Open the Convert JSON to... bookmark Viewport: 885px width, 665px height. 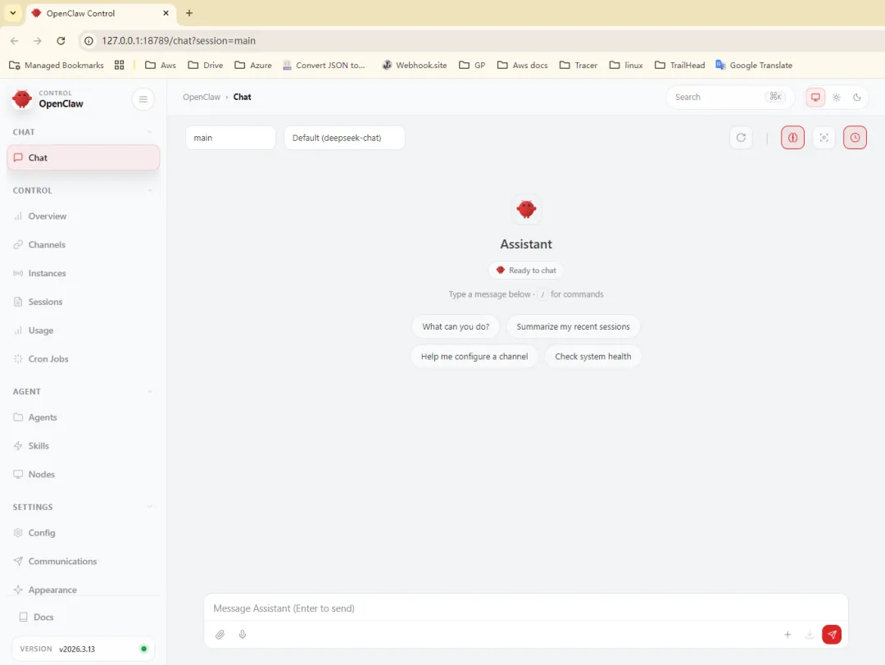coord(324,65)
